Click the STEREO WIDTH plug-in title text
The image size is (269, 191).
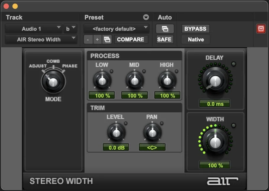tap(61, 181)
